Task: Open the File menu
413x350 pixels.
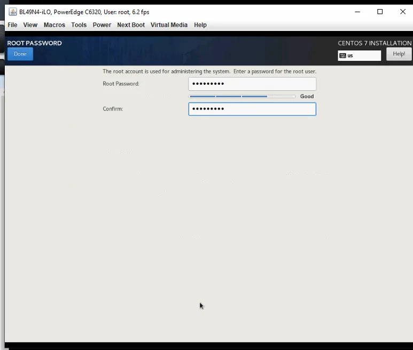Action: [12, 25]
